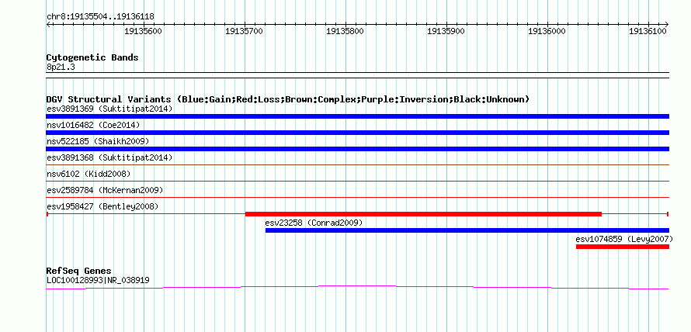Click the esv1958427 (Bentley2008) label

tap(102, 206)
